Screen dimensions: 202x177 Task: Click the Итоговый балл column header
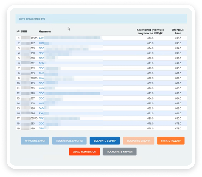pos(178,31)
